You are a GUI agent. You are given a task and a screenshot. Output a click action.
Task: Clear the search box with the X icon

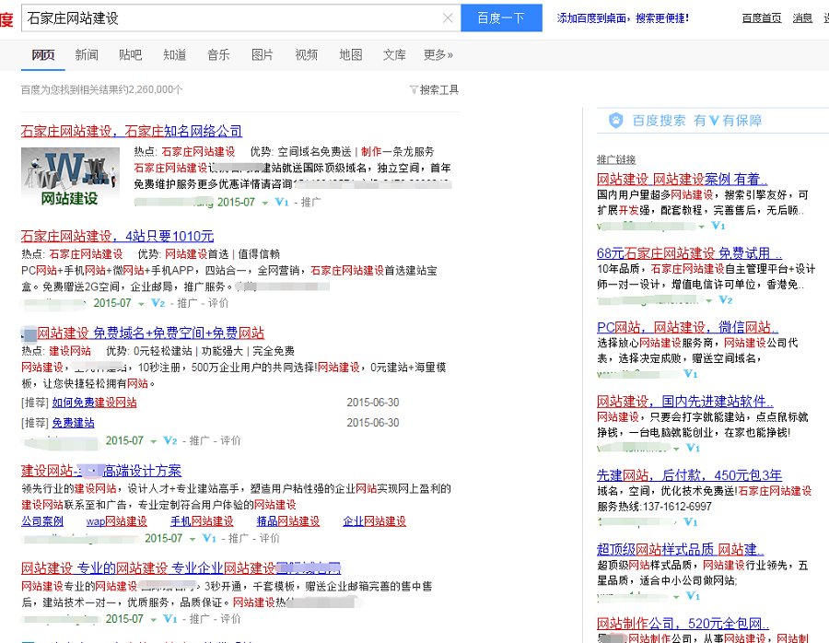[448, 18]
